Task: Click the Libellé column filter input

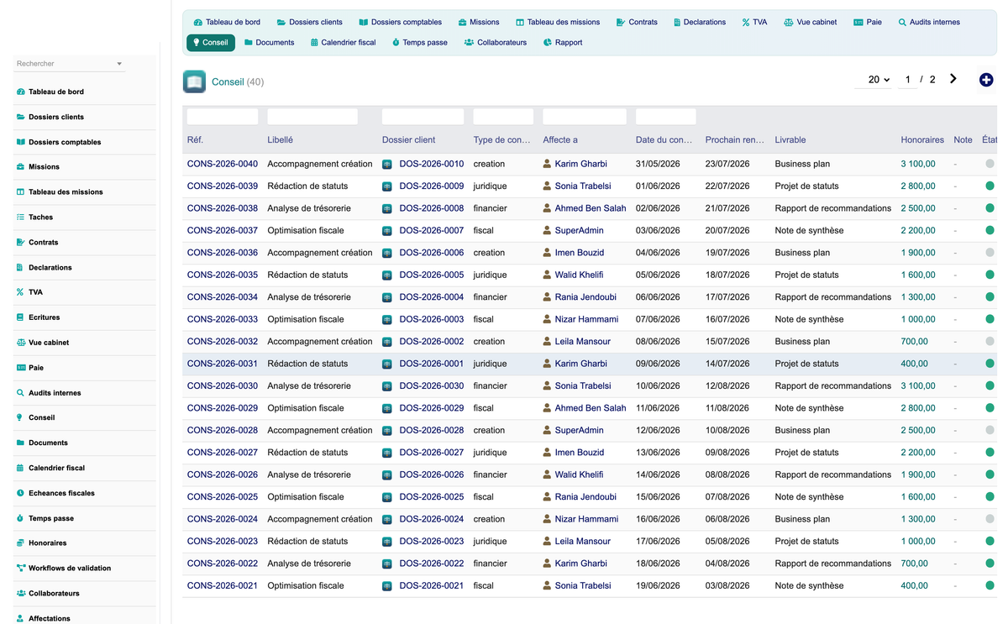Action: click(312, 117)
